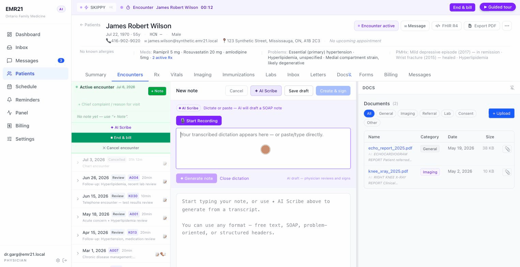Expand the May 18, 2026 encounter row

78,217
